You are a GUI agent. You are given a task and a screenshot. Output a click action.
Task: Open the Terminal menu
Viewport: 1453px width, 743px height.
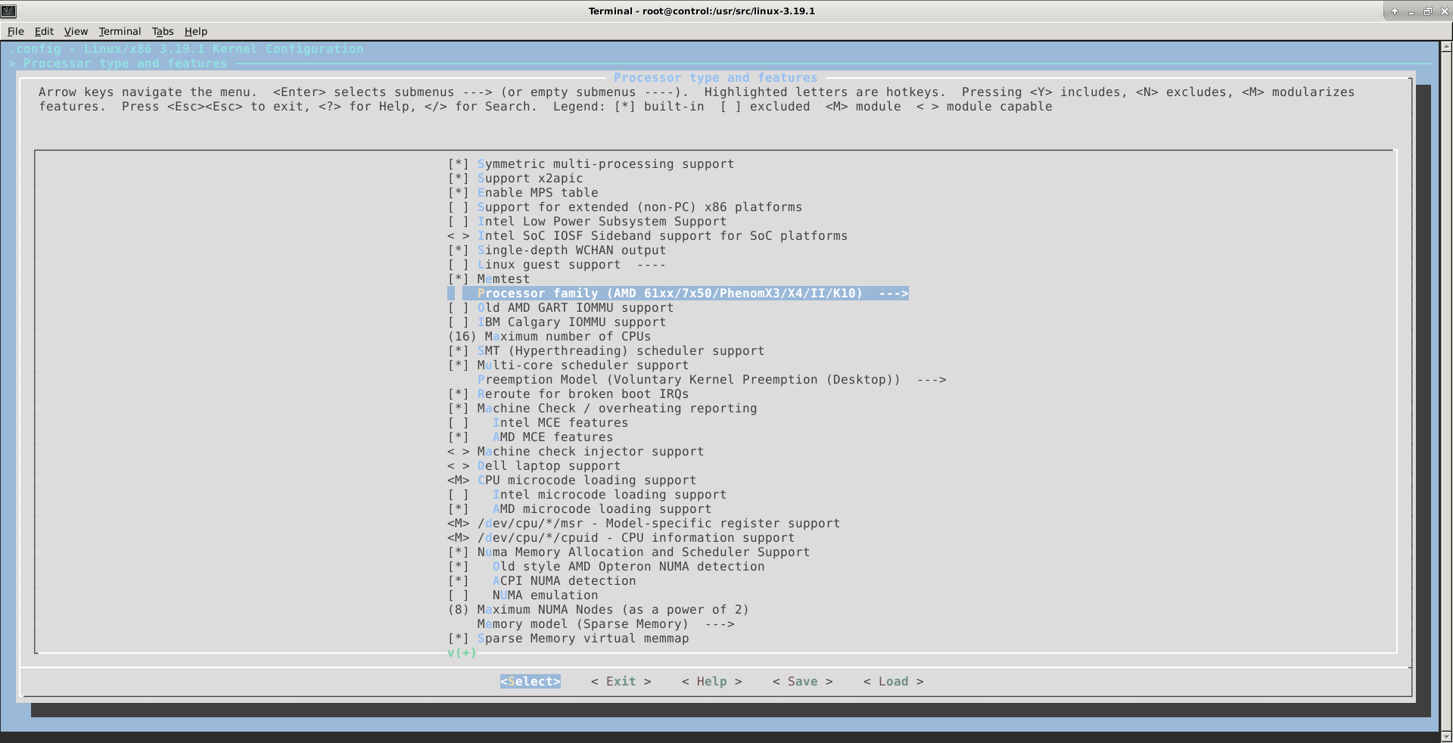point(120,31)
